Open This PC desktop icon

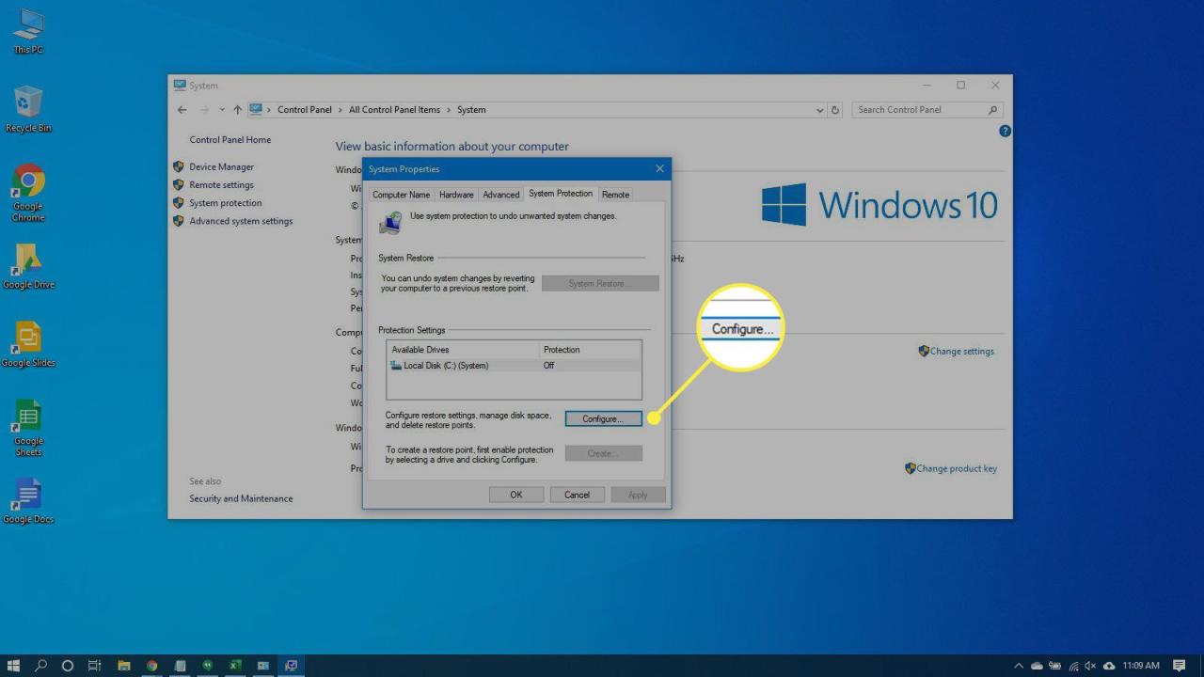pos(28,30)
